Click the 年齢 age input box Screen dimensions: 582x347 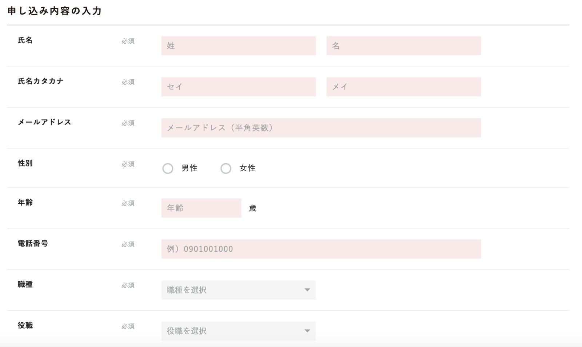[x=201, y=208]
